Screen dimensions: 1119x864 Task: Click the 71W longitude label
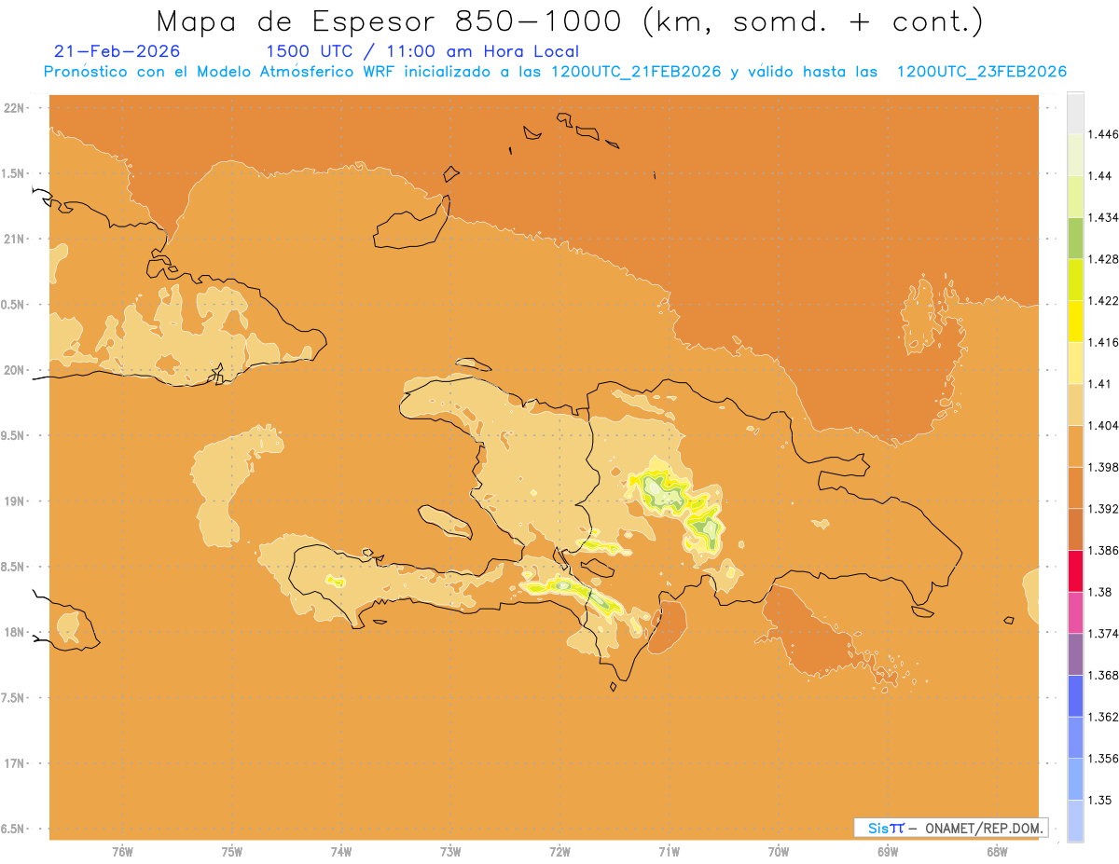pyautogui.click(x=669, y=852)
